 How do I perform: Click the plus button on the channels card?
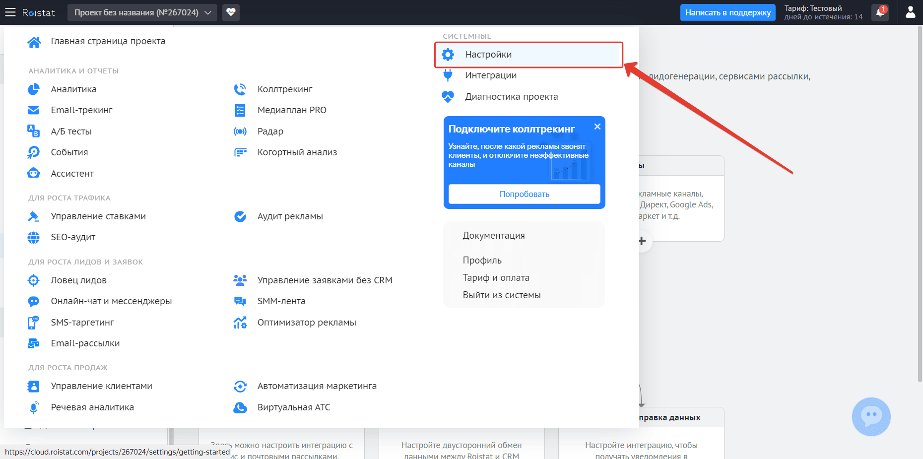642,241
